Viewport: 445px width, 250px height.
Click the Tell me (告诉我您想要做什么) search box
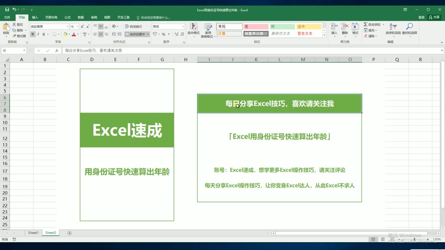[x=153, y=17]
